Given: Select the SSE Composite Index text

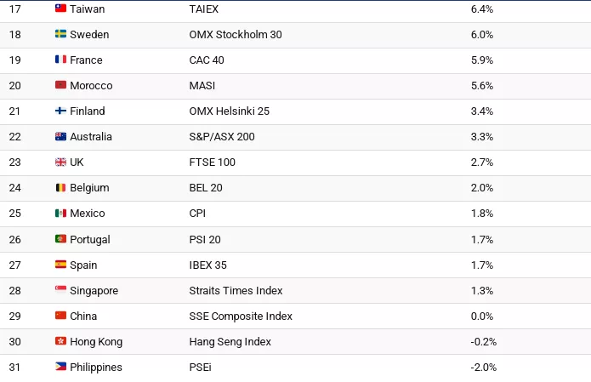Looking at the screenshot, I should (241, 316).
